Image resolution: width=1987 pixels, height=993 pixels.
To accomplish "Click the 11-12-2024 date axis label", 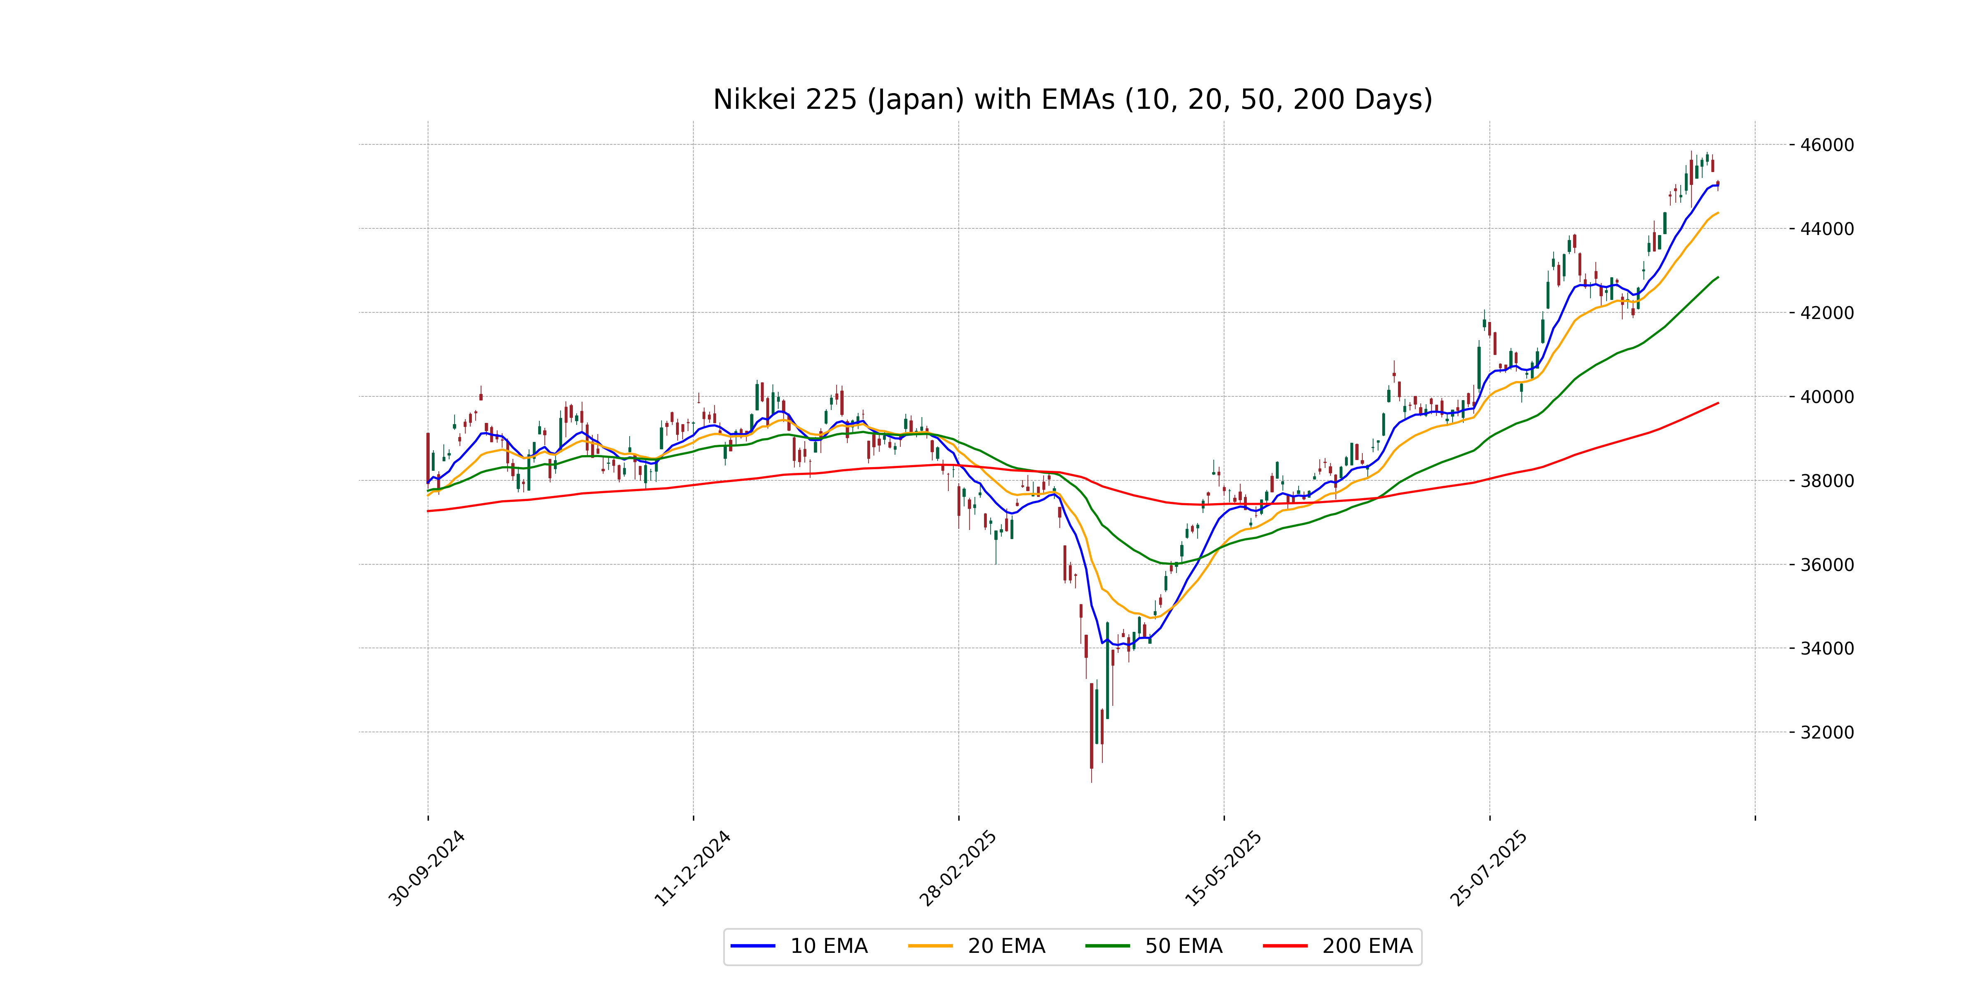I will pyautogui.click(x=692, y=868).
